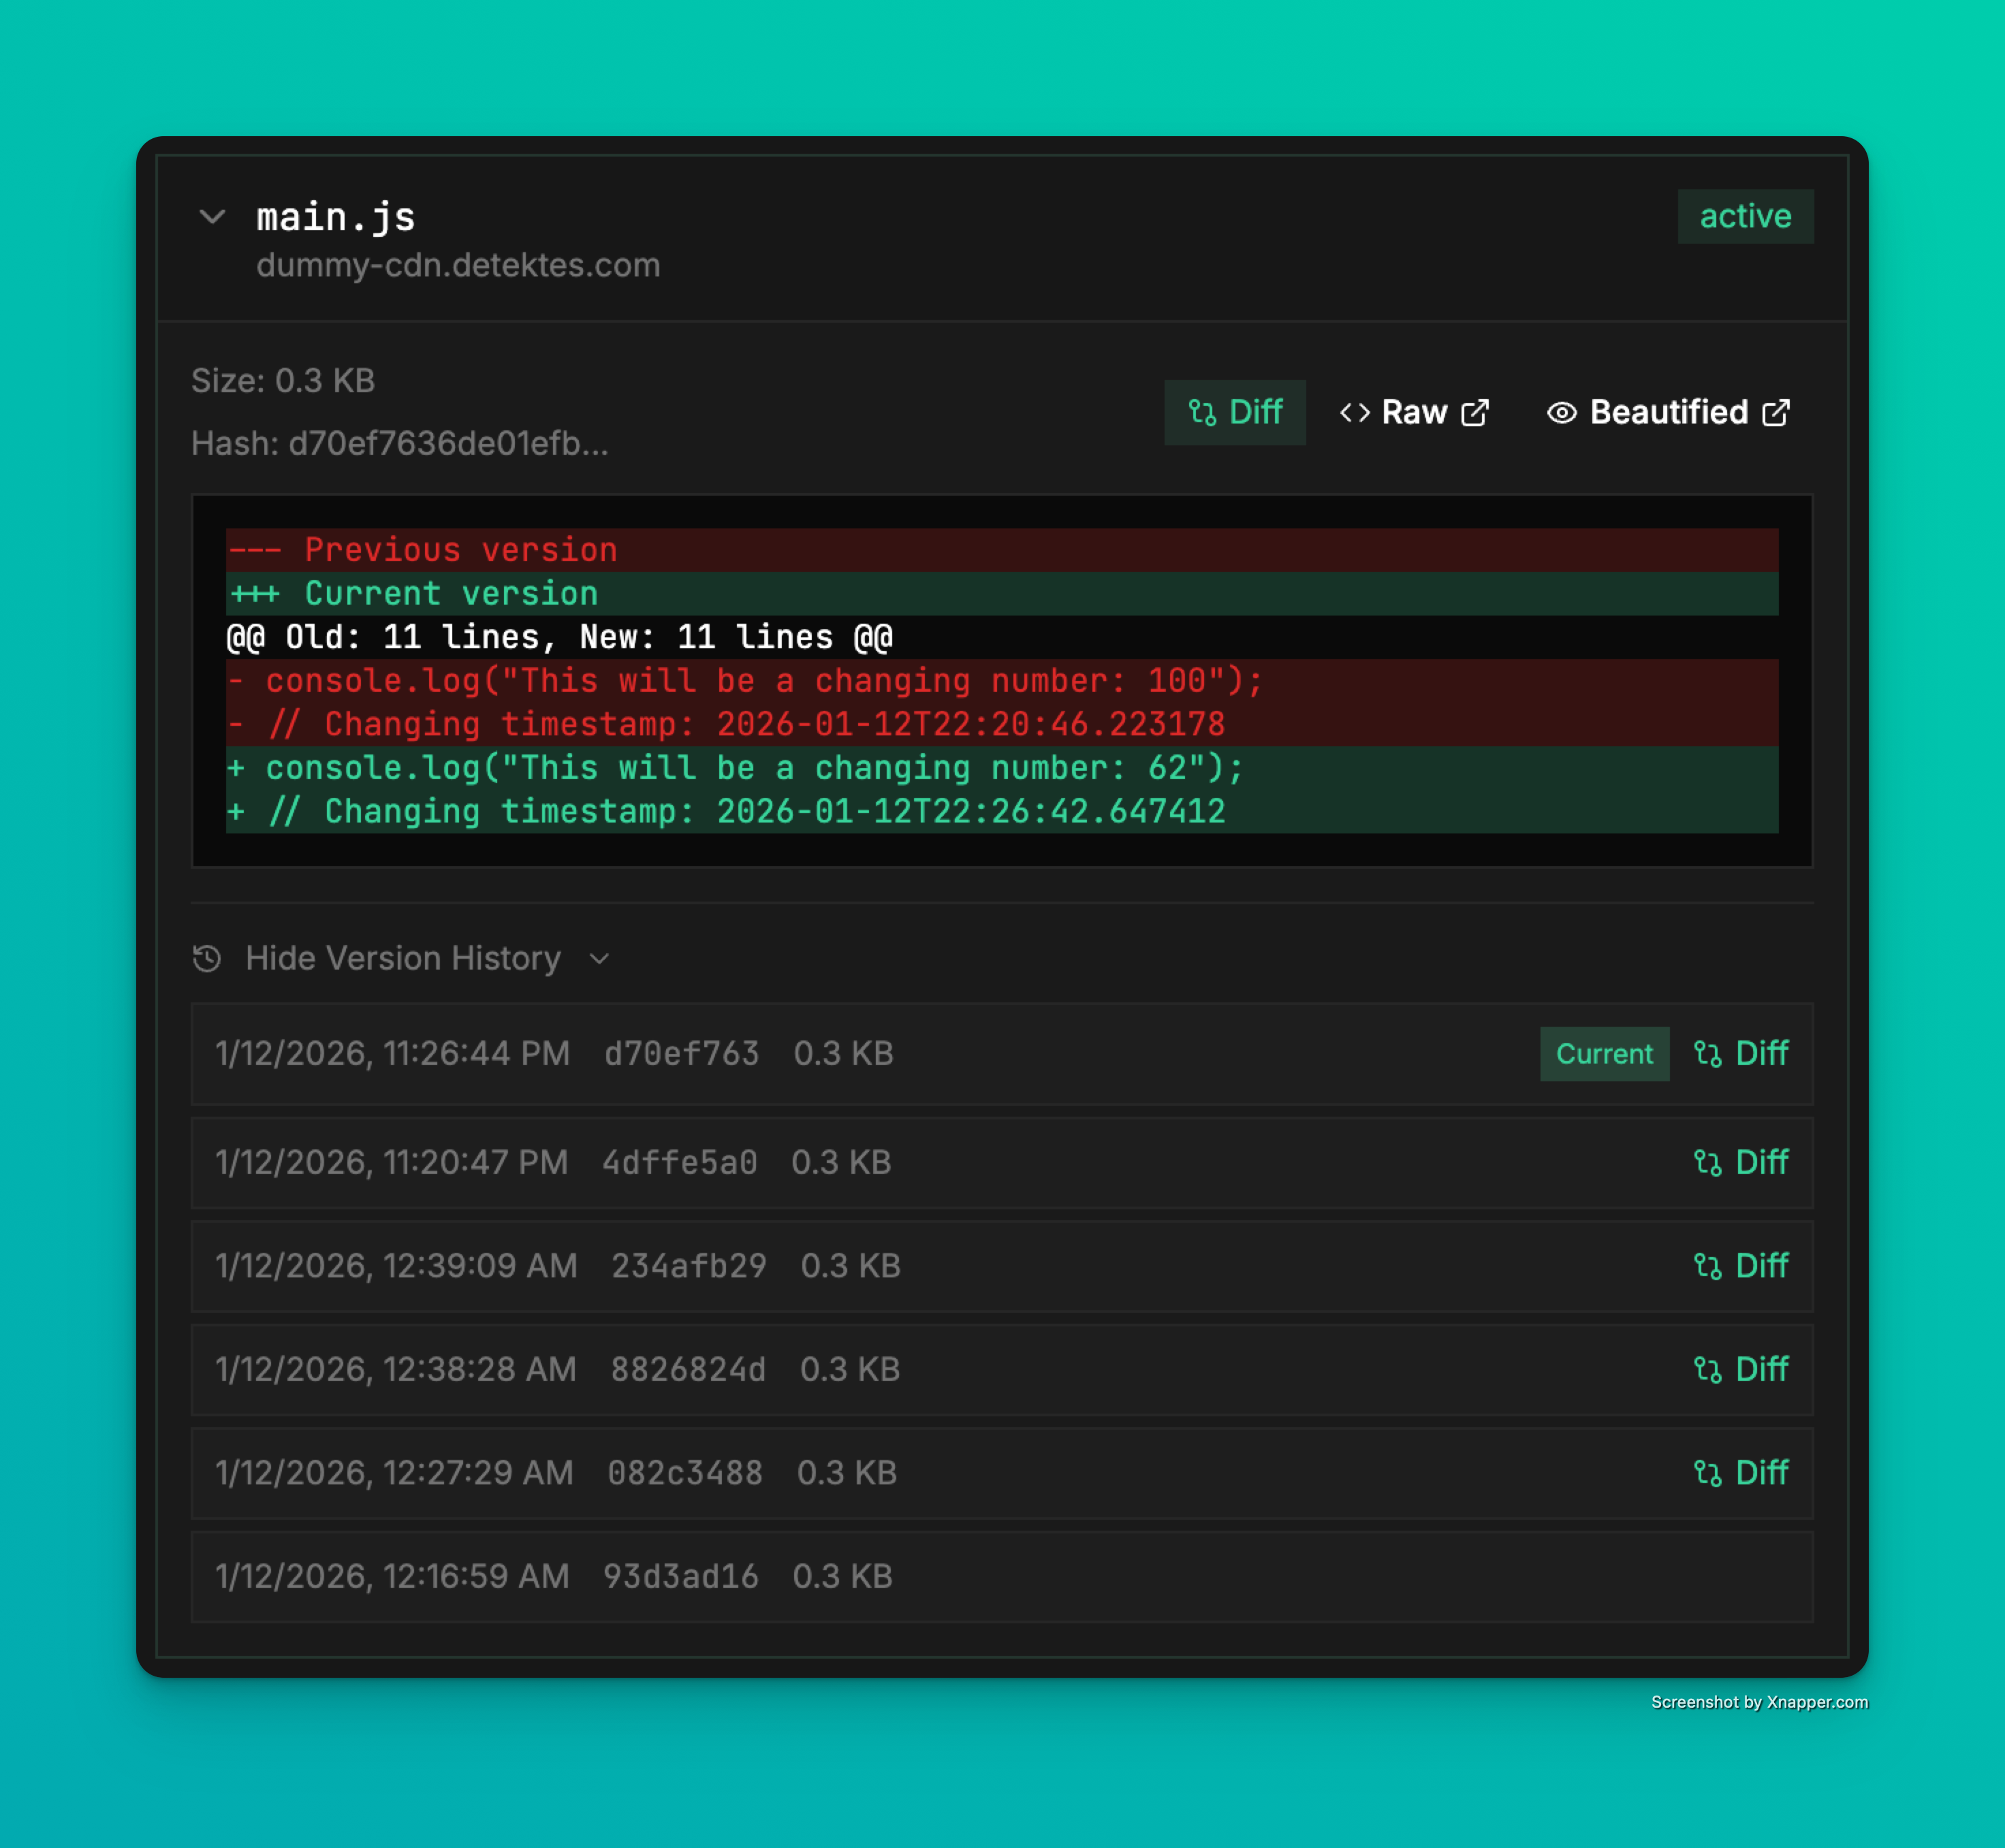Collapse Hide Version History chevron

pyautogui.click(x=599, y=959)
